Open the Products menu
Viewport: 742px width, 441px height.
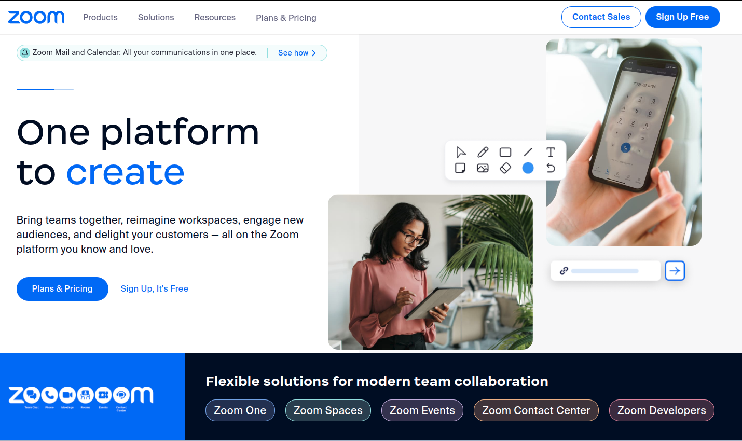pos(100,17)
